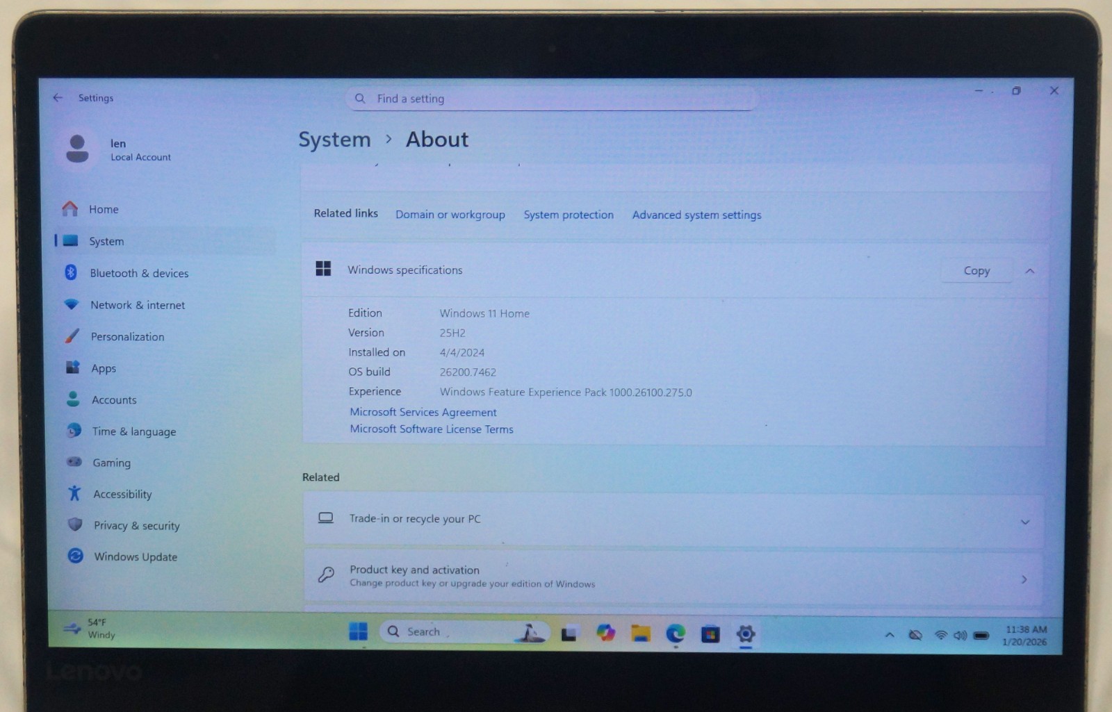Click the OS build value 26200.7462
1112x712 pixels.
pos(468,372)
